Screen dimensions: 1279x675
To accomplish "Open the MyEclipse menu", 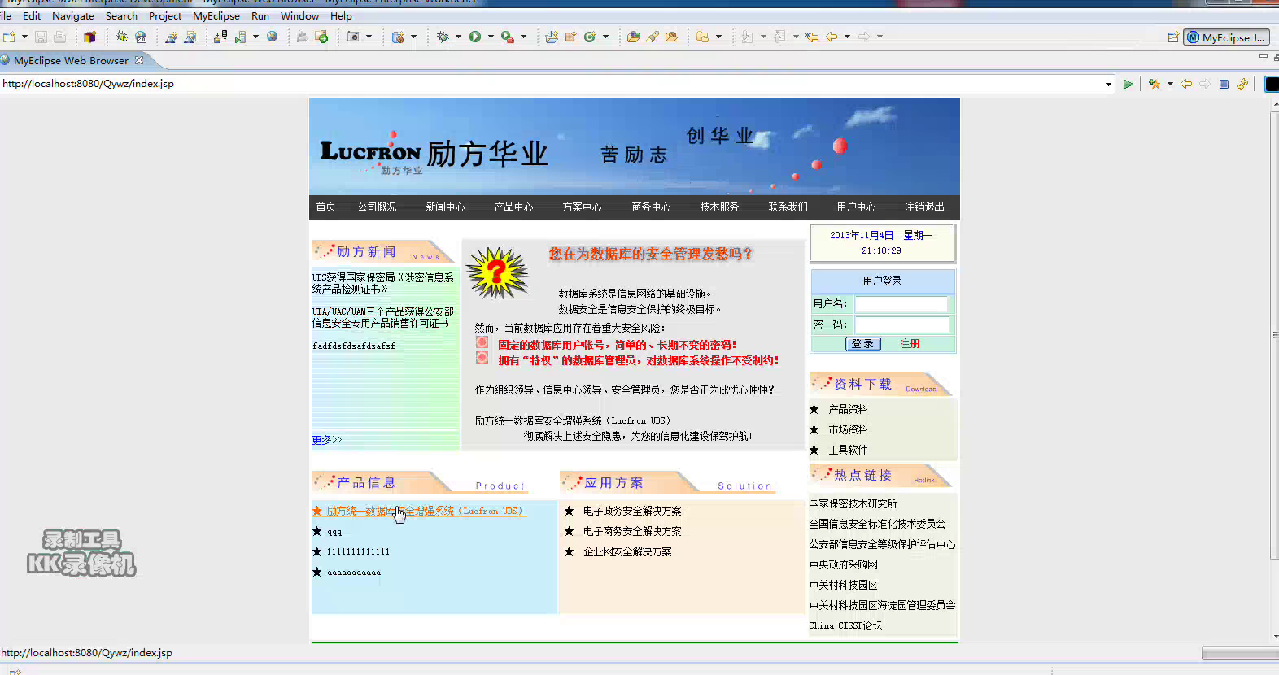I will coord(216,15).
